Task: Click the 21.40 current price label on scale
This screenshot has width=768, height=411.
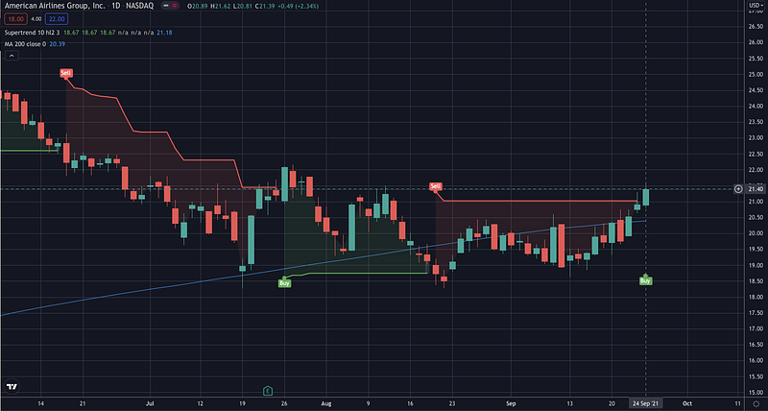Action: 755,189
